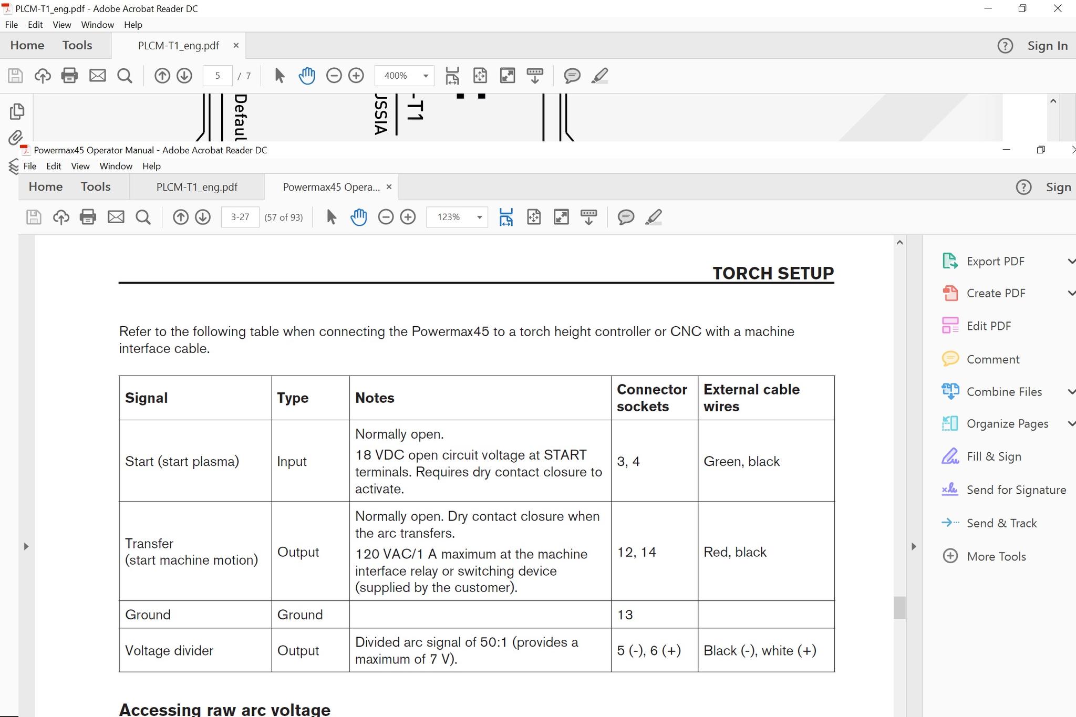1076x717 pixels.
Task: Open the search magnifier in Powermax45 toolbar
Action: (143, 217)
